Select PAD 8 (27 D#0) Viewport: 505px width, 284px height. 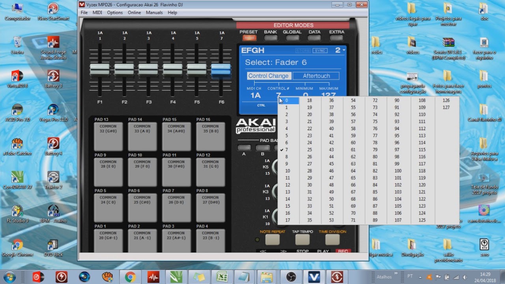tap(210, 208)
